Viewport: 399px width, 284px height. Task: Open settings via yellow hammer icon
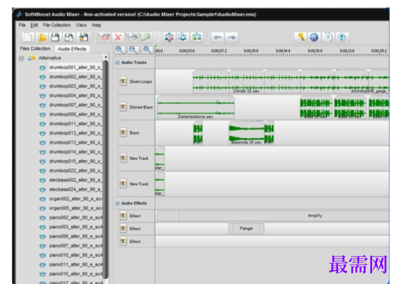(x=301, y=38)
